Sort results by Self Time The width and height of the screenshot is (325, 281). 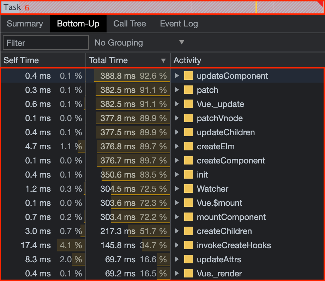click(x=22, y=60)
